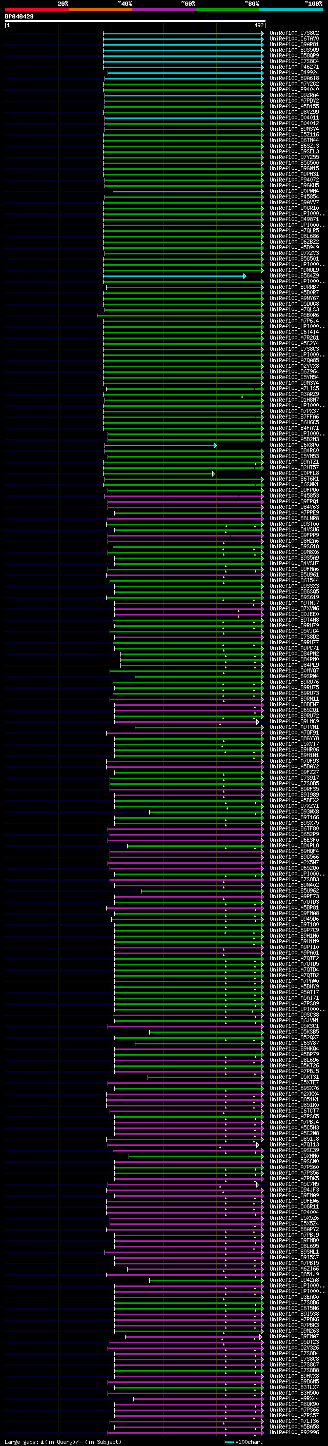Click the Large gaps legend text
This screenshot has height=1446, width=328.
63,1441
